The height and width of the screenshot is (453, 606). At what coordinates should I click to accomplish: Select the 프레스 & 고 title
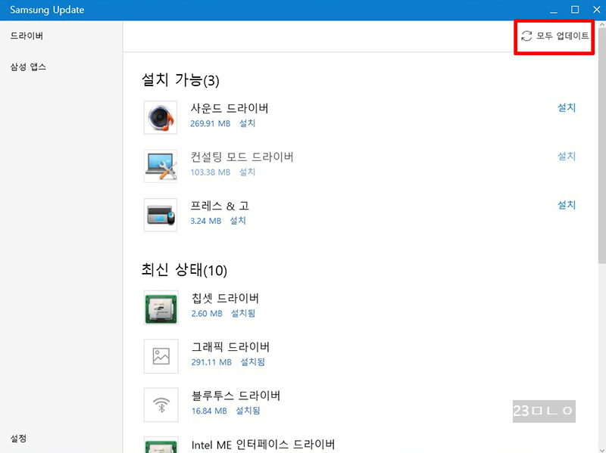click(x=220, y=206)
